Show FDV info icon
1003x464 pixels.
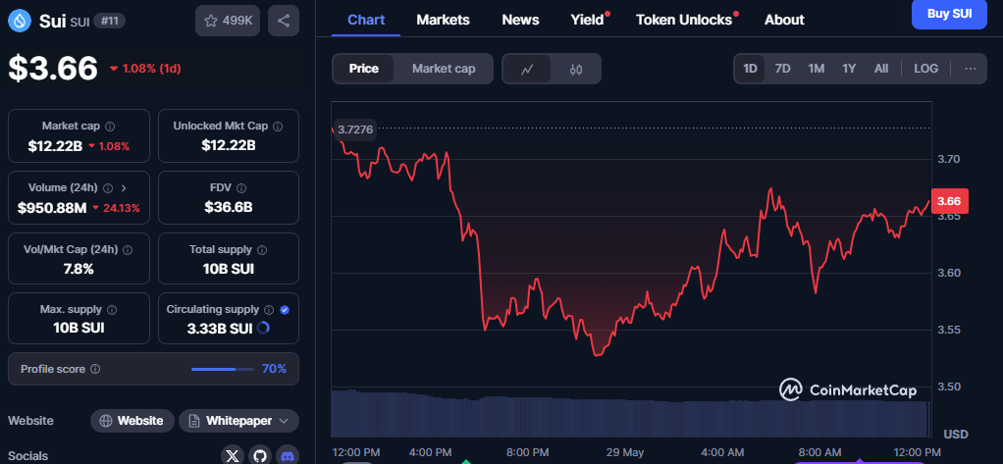tap(241, 188)
